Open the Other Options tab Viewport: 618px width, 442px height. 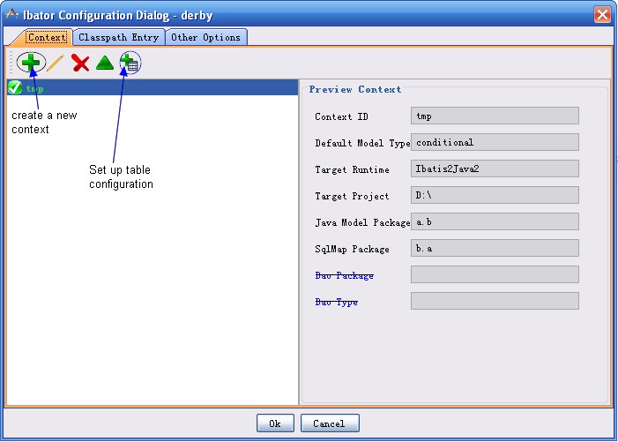(205, 37)
